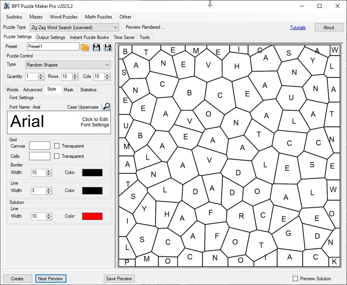Pick the red Solution Line color swatch
Screen dimensions: 347x285
tap(92, 216)
